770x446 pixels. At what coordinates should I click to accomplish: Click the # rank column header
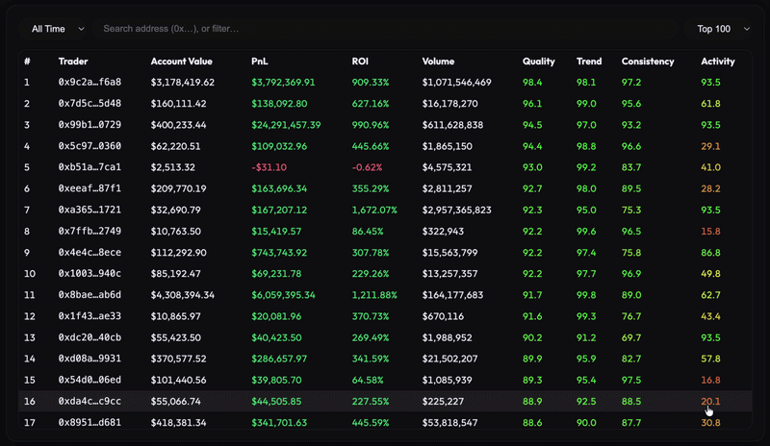click(27, 62)
